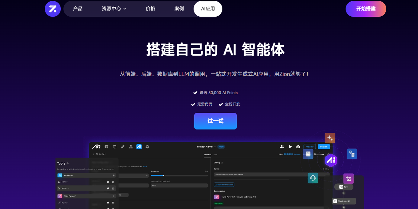Click the Inputs text field
Screen dimensions: 418x209
(272, 174)
